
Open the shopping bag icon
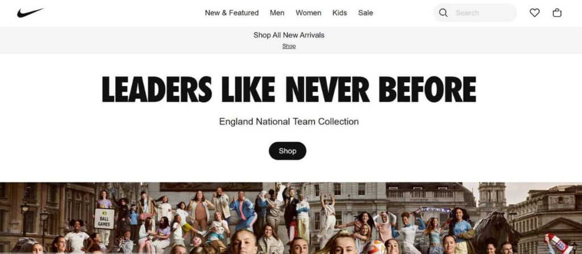557,13
